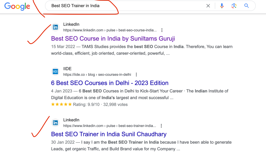Open Google Lens image search icon
The height and width of the screenshot is (160, 266).
tap(234, 6)
